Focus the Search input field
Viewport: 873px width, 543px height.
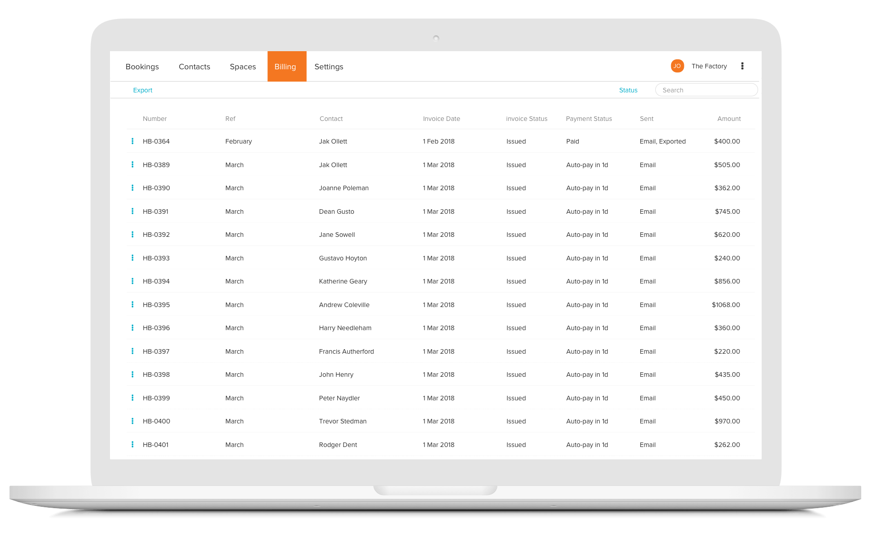(706, 90)
